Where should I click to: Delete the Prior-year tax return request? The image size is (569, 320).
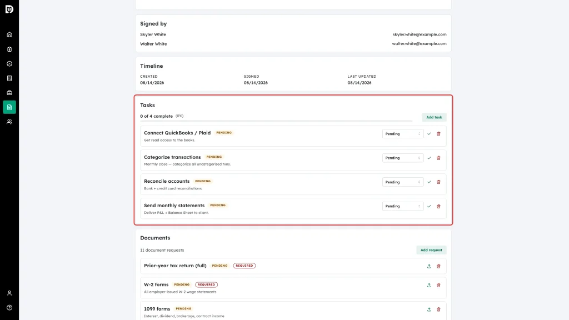[438, 266]
